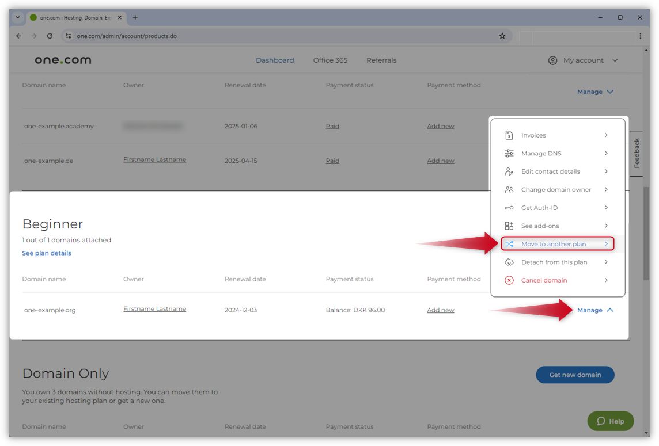Open the Referrals tab
Viewport: 659px width, 446px height.
click(381, 60)
